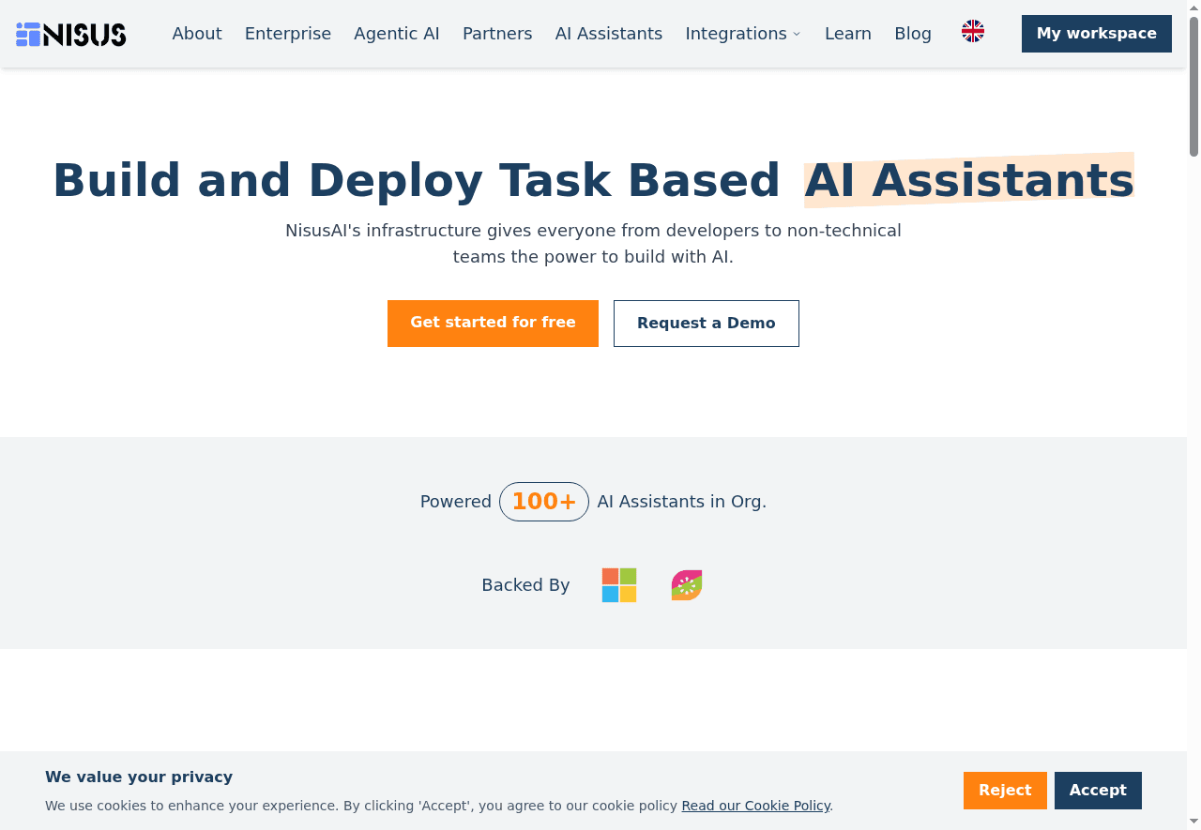Open the Blog
This screenshot has width=1201, height=830.
click(912, 33)
